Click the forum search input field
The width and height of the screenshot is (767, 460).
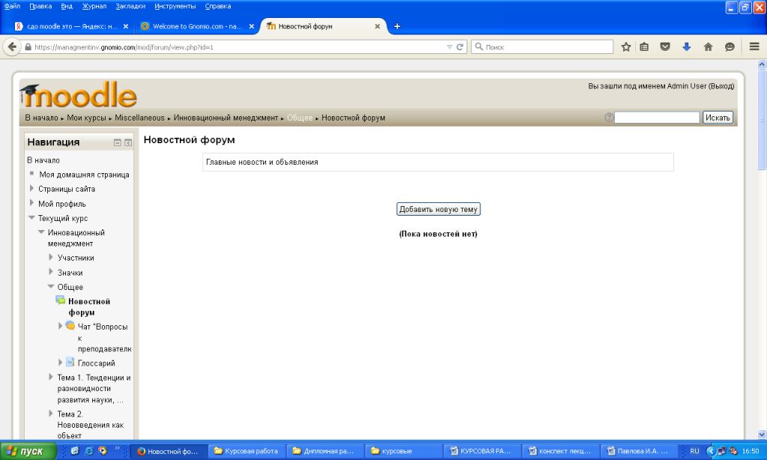[657, 118]
